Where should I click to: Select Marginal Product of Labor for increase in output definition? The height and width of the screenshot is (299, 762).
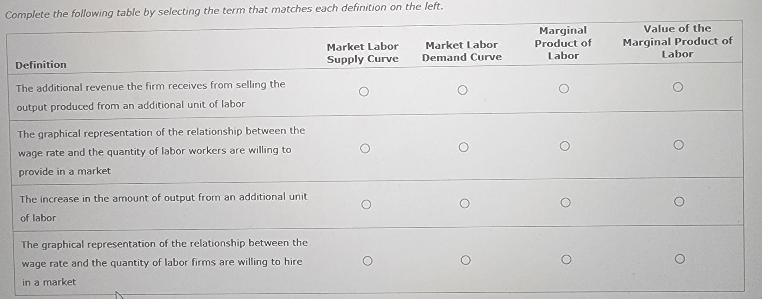point(566,202)
